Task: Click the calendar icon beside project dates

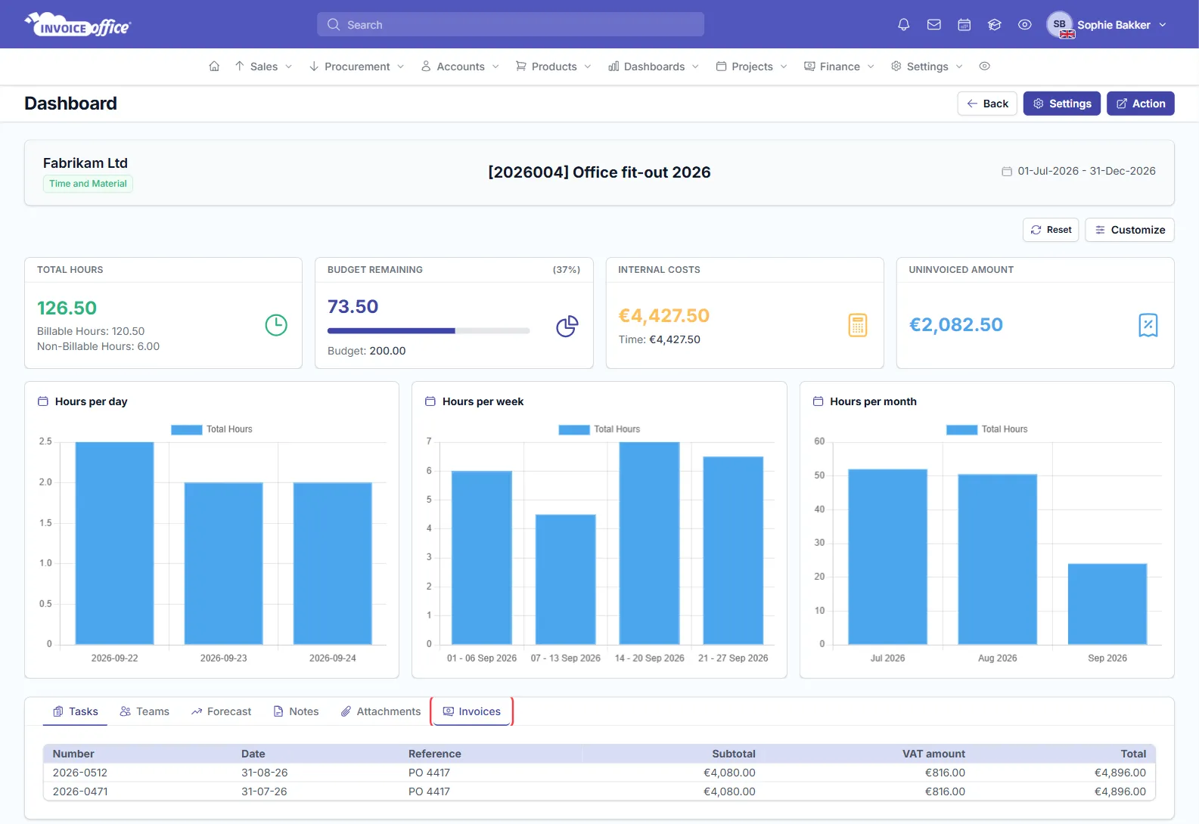Action: pos(1007,172)
